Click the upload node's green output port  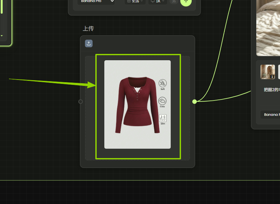click(195, 102)
